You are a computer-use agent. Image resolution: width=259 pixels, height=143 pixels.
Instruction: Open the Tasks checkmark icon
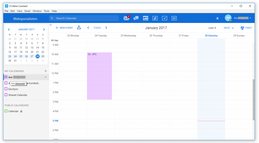tap(164, 18)
